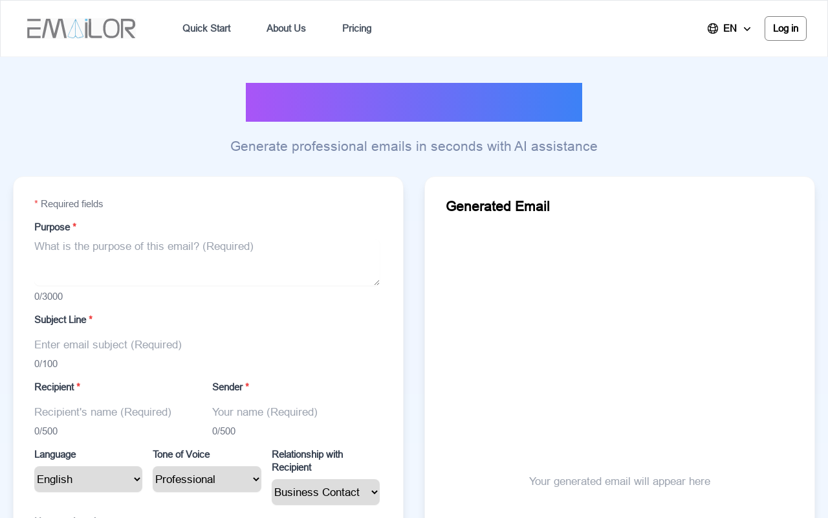Screen dimensions: 828x518
Task: Click the Emailor logo
Action: click(x=82, y=28)
